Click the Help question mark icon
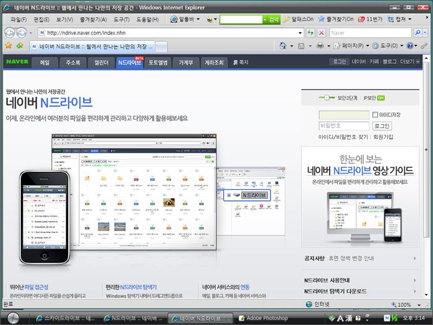Viewport: 433px width, 325px height. point(409,46)
